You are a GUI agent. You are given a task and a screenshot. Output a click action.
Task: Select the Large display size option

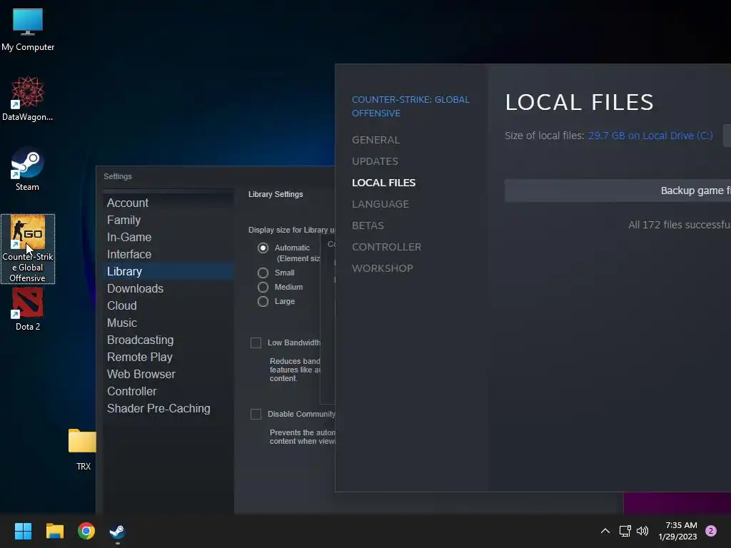tap(263, 302)
